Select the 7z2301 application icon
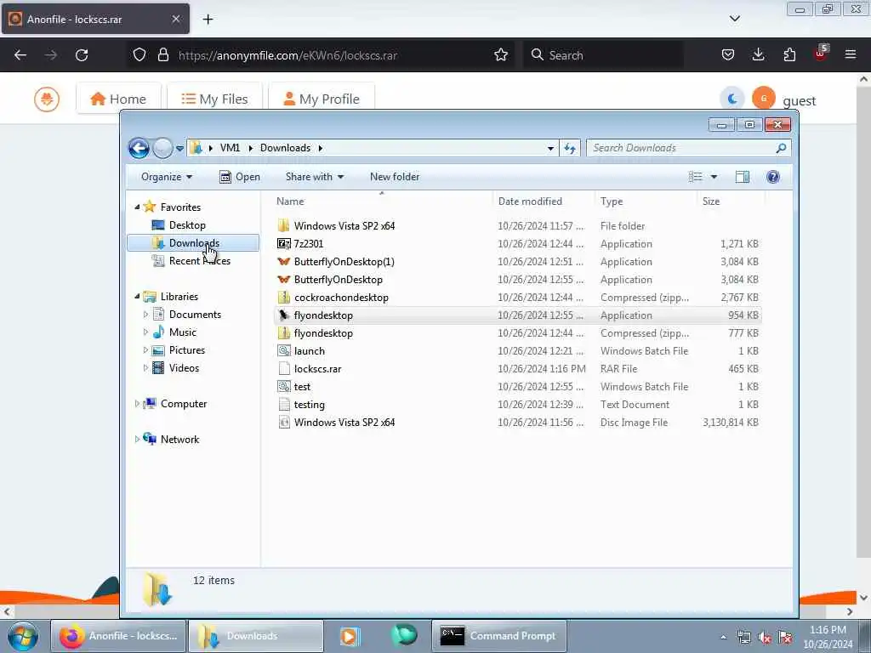 point(284,244)
